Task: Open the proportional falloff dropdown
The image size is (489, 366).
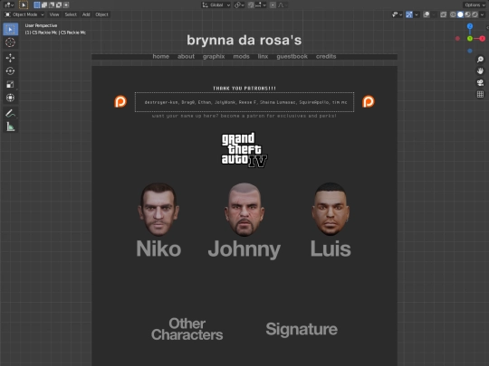Action: click(x=283, y=5)
